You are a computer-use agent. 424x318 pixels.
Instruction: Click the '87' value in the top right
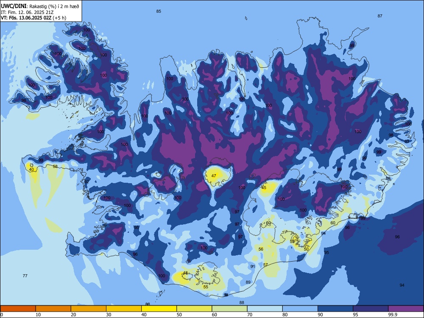(x=380, y=16)
